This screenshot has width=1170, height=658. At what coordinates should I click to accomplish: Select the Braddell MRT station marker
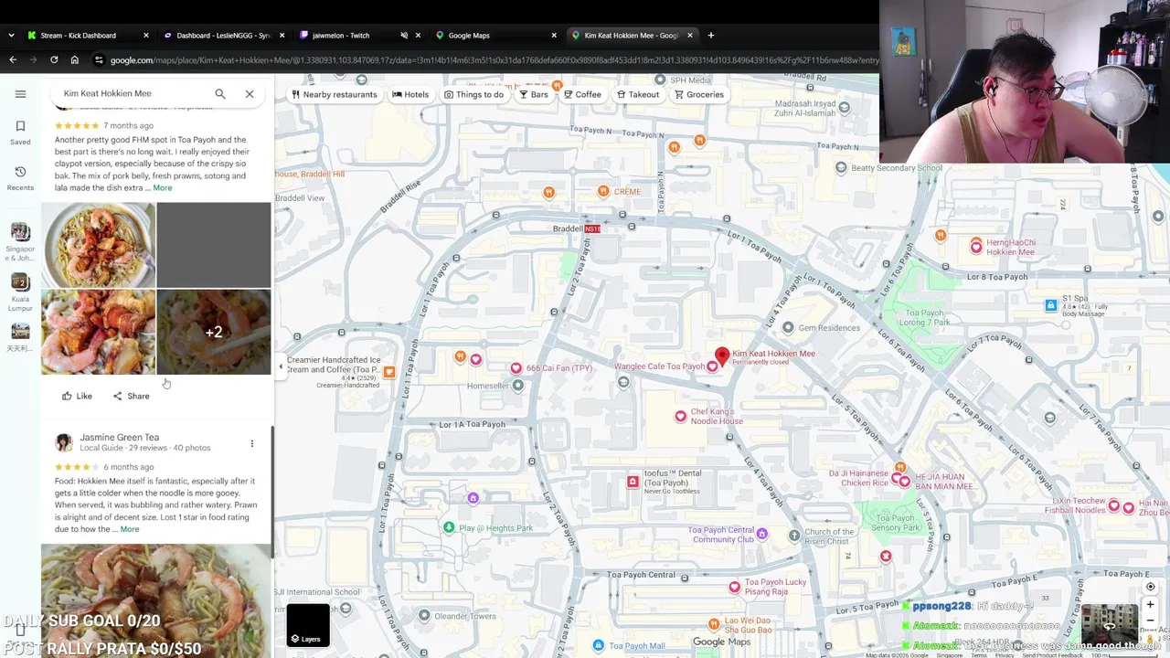point(592,228)
